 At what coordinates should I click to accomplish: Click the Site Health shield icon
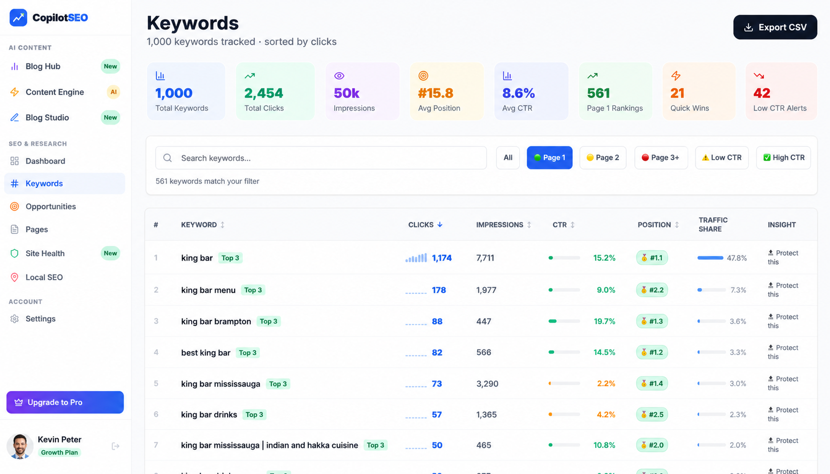(x=15, y=253)
